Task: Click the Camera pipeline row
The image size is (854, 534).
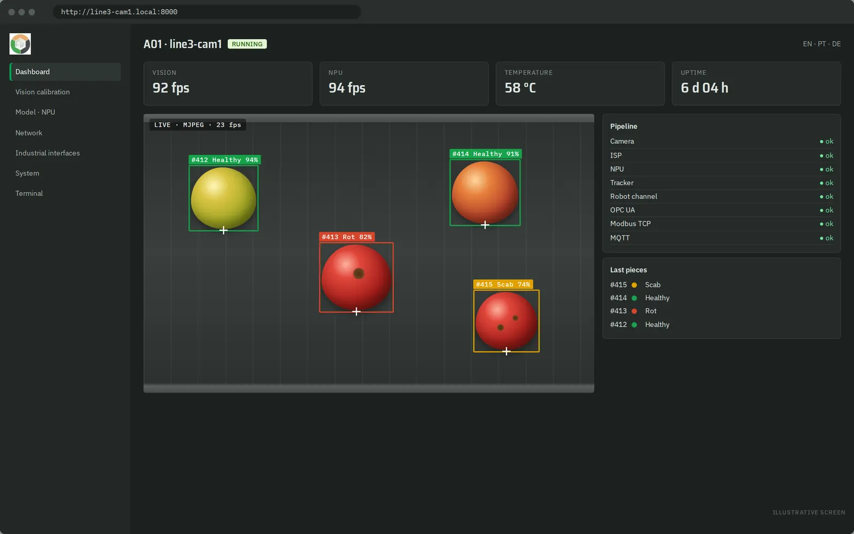Action: (x=722, y=142)
